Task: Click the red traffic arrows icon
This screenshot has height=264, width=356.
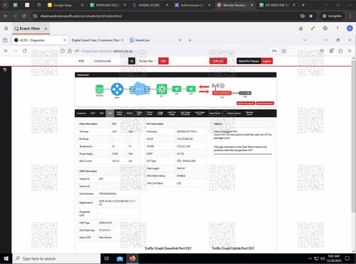Action: pyautogui.click(x=204, y=89)
